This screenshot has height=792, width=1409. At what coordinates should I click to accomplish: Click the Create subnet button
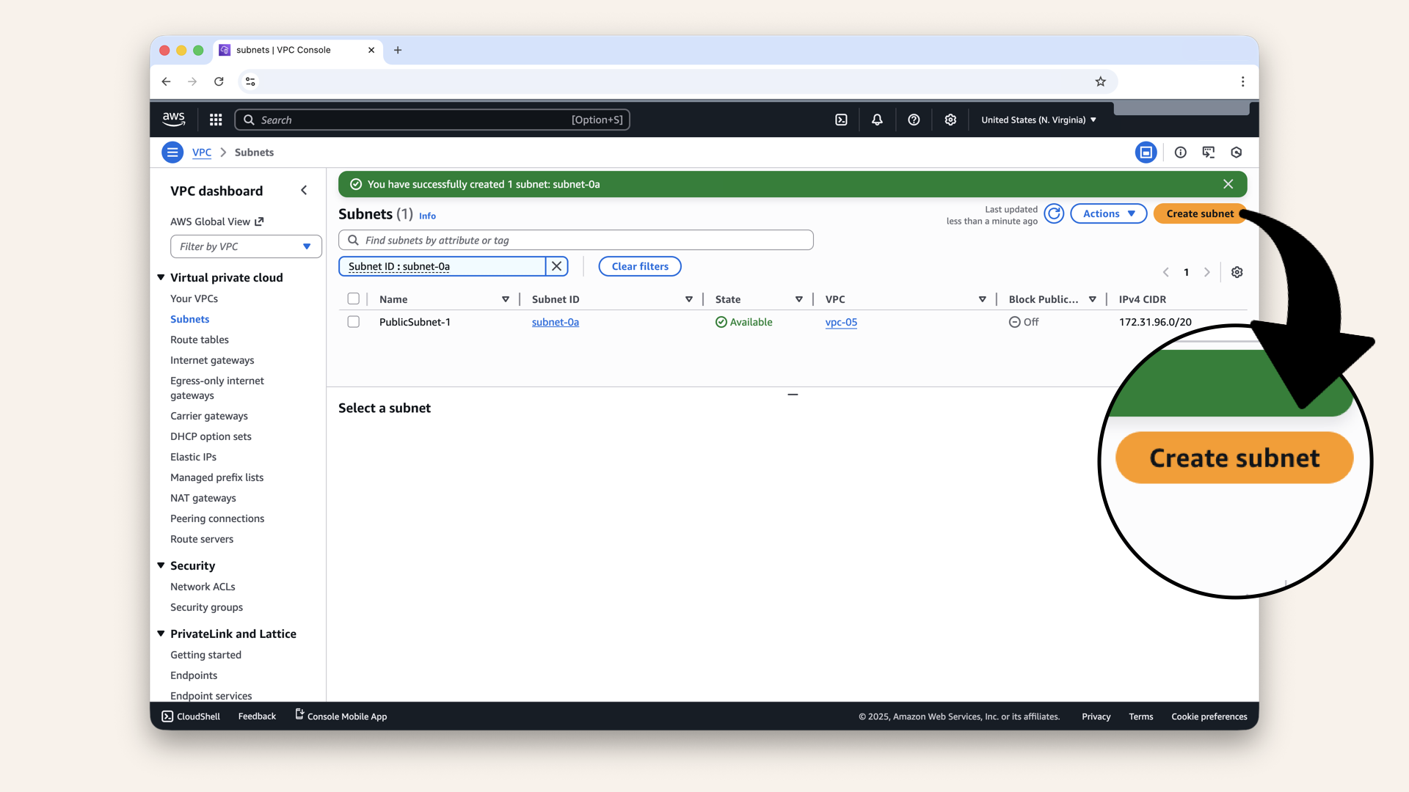click(x=1199, y=213)
